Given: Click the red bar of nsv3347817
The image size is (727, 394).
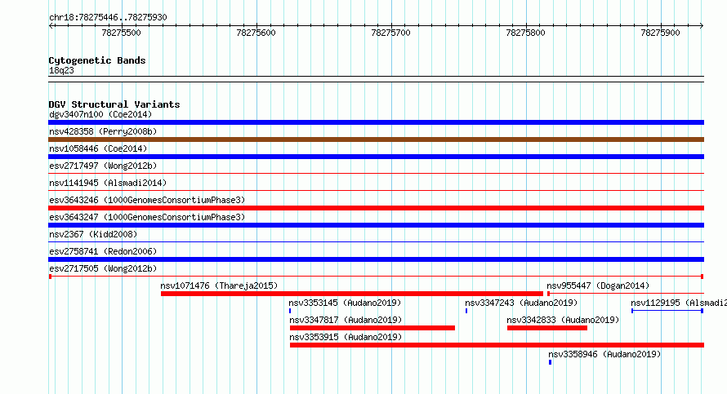Looking at the screenshot, I should 372,328.
